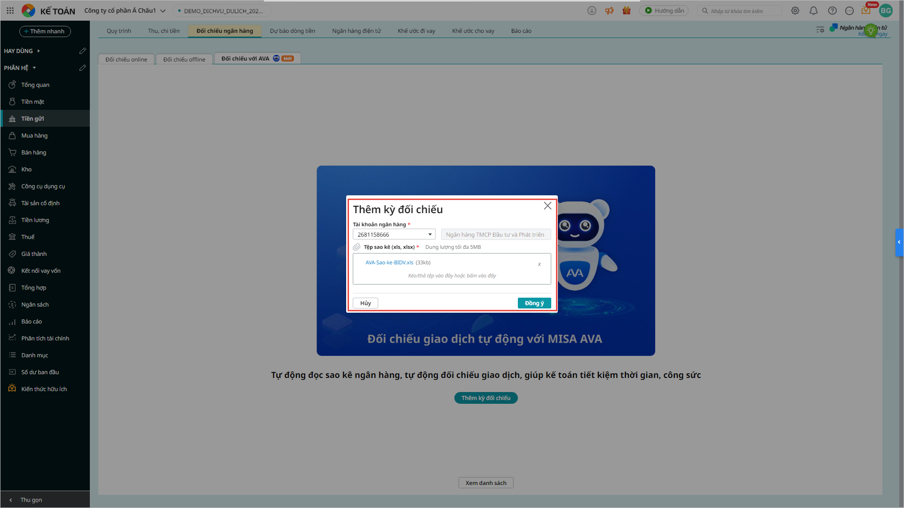Viewport: 904px width, 508px height.
Task: Open Tổng hợp in the sidebar
Action: tap(45, 287)
